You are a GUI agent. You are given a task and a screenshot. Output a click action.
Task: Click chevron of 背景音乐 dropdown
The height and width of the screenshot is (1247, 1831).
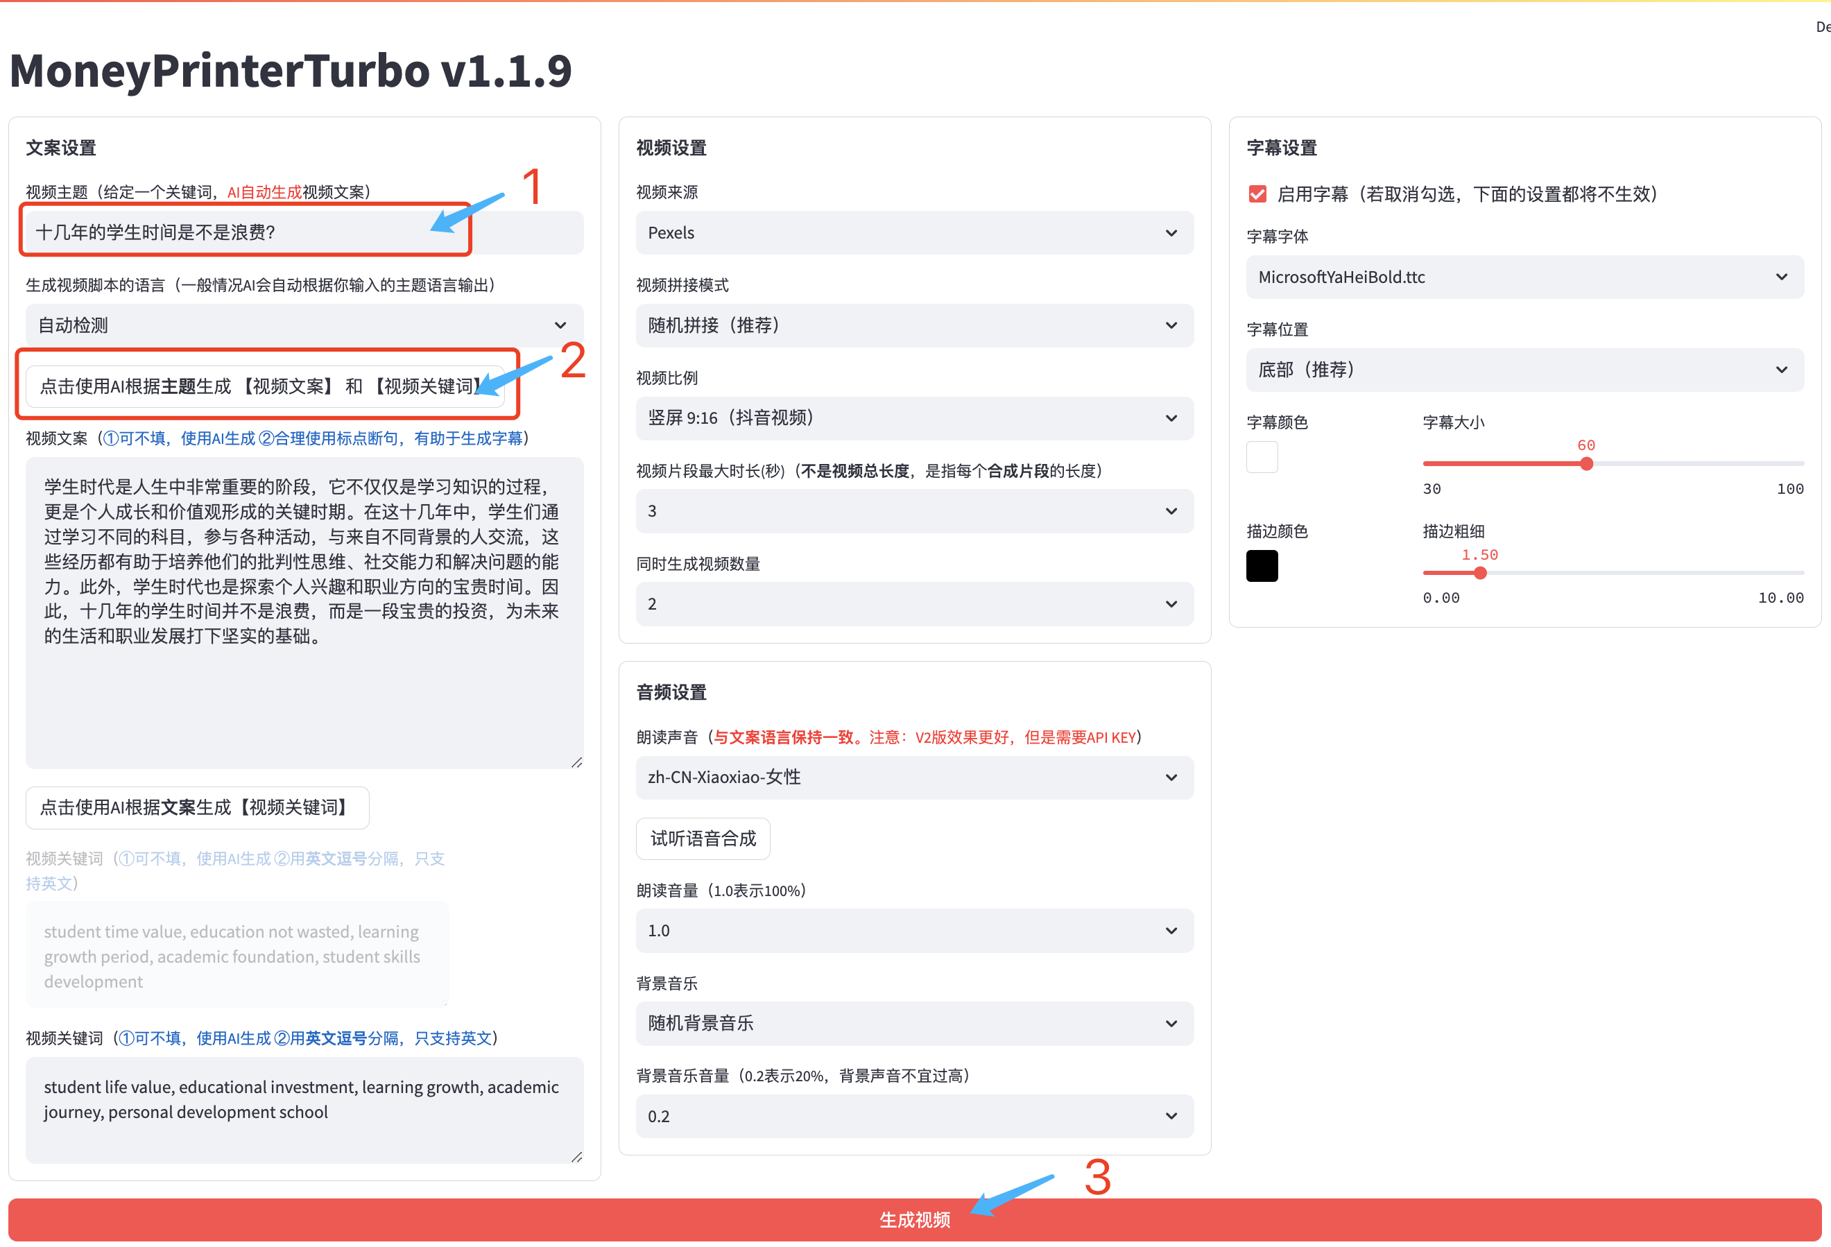click(x=1171, y=1024)
